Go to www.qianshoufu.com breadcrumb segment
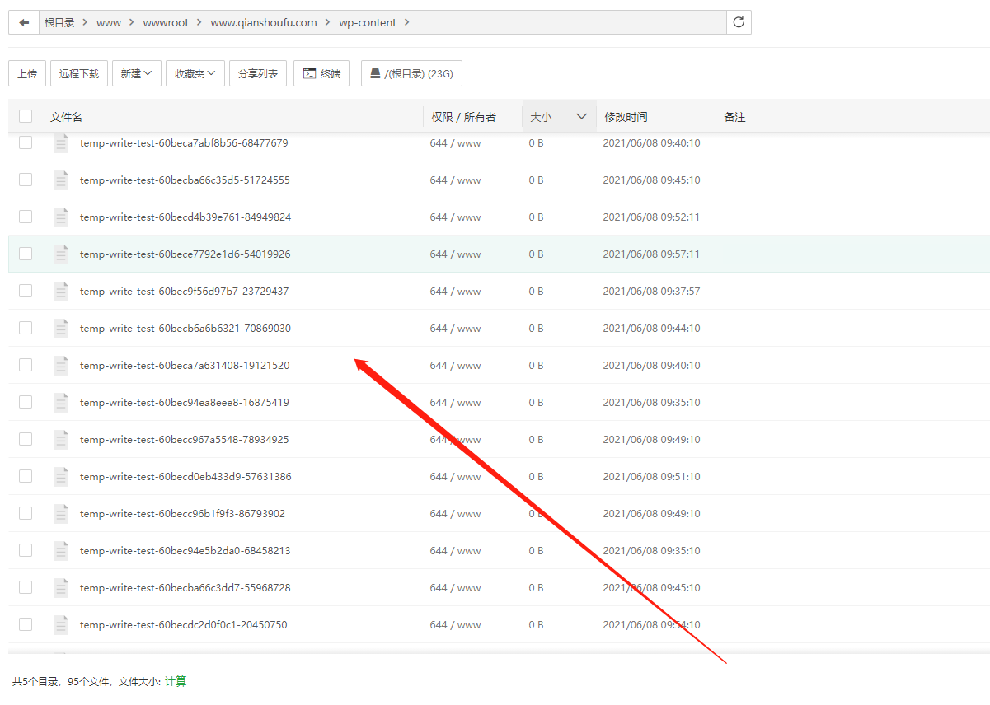 tap(264, 22)
